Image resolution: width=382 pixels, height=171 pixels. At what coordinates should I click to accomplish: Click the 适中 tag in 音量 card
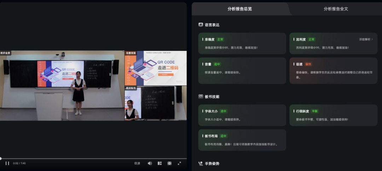217,65
